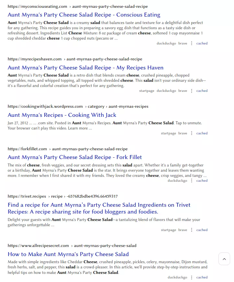View cached copy of Fork Fillet result

(x=202, y=180)
